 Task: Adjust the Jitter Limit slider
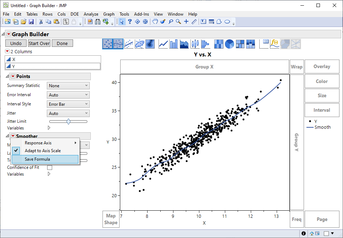(68, 121)
